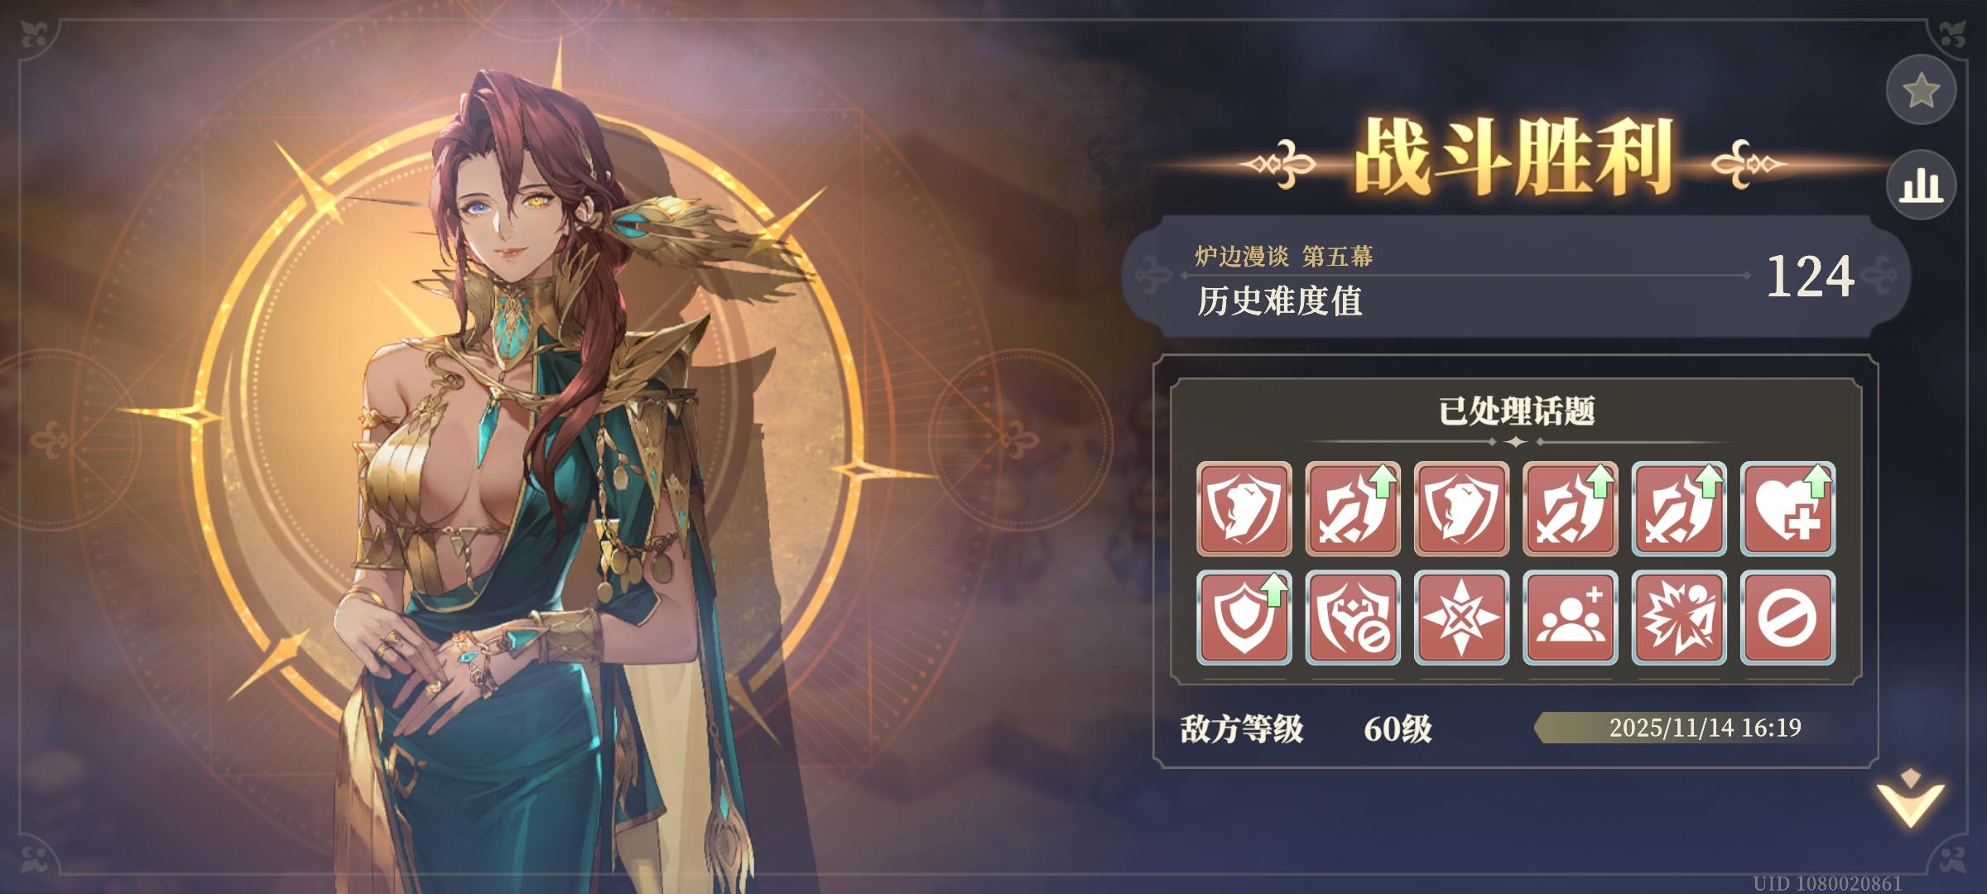The image size is (1987, 894).
Task: Select the second broken-sword attack-up icon
Action: [1353, 508]
